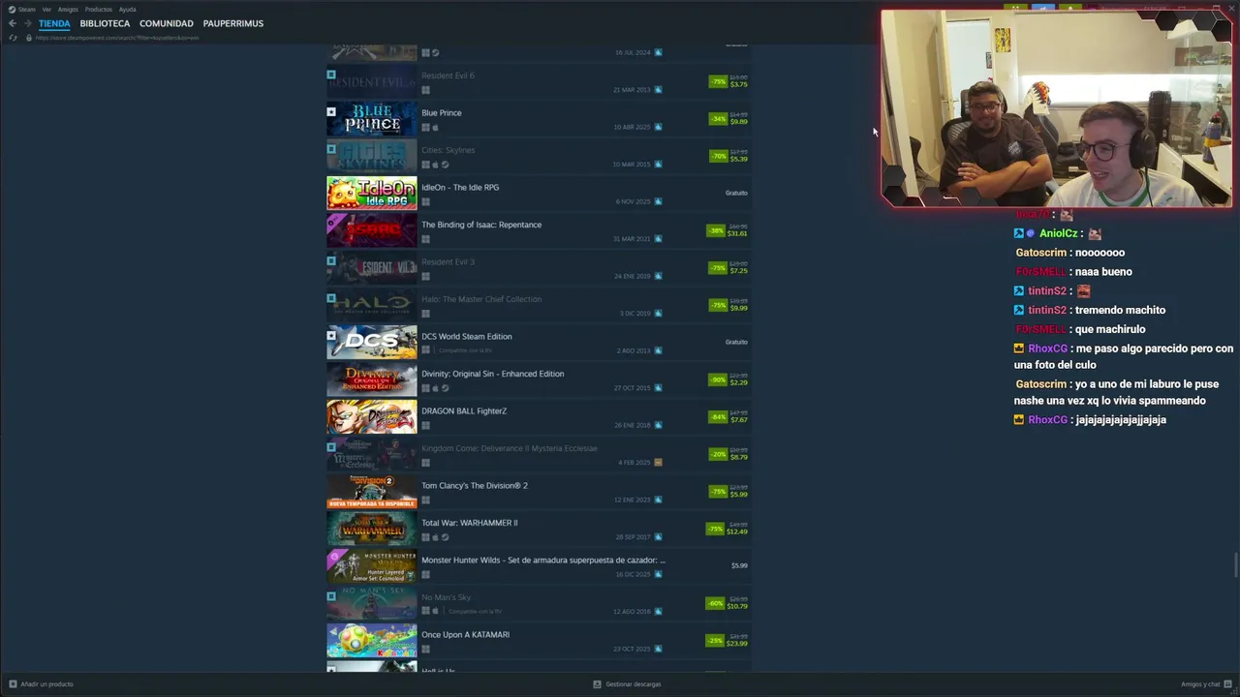Click the SteamOS icon under Divinity: Original Sin

[445, 388]
